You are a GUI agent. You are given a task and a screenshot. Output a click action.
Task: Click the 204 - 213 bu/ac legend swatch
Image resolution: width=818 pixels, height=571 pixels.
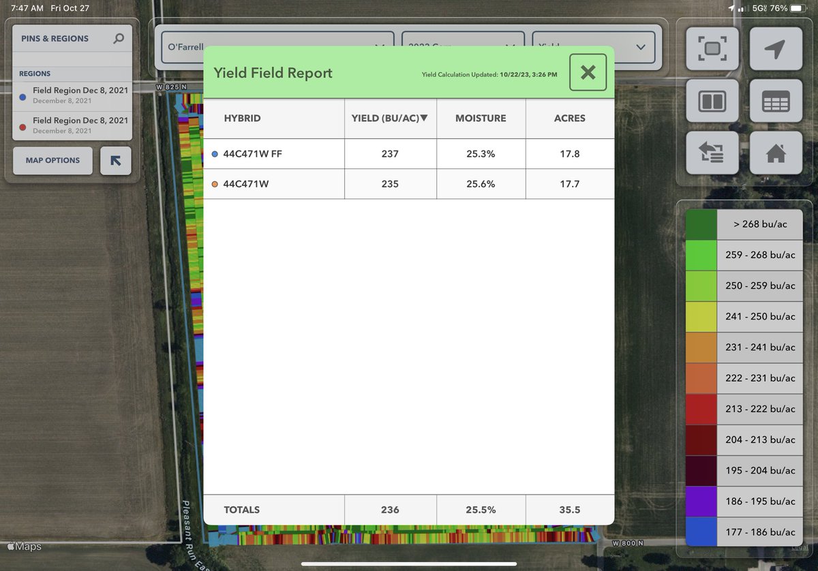(x=701, y=439)
